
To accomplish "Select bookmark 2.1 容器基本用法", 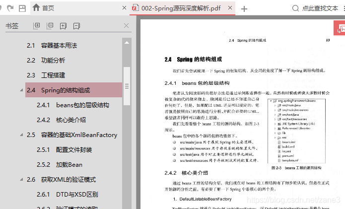I will [52, 46].
